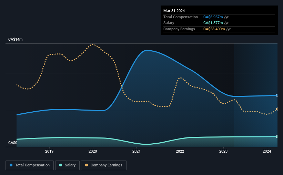Click the 2019 x-axis label

pos(49,151)
